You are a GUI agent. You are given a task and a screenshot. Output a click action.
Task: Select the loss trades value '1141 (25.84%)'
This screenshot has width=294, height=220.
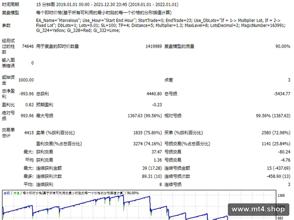click(276, 144)
